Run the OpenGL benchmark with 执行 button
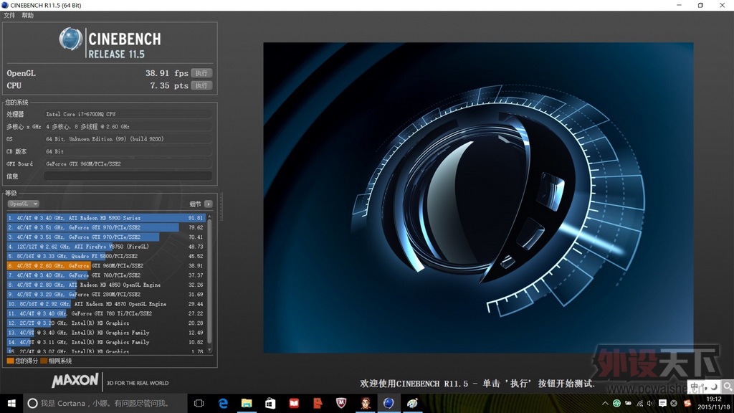Viewport: 734px width, 413px height. click(x=201, y=73)
